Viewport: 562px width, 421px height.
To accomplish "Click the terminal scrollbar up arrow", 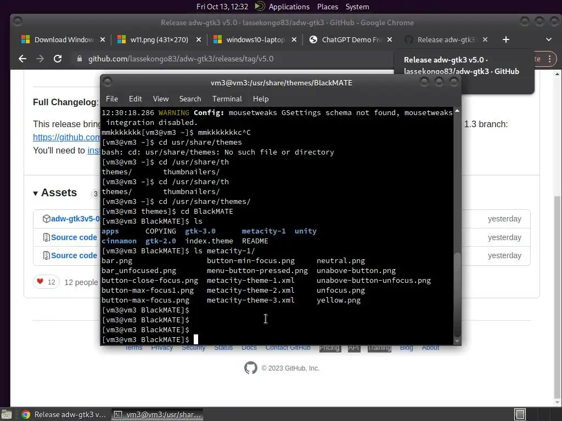I will click(x=457, y=111).
